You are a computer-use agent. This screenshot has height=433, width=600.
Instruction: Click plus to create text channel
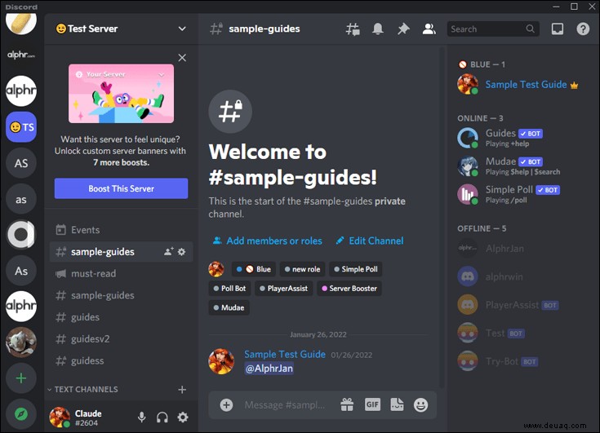point(182,390)
